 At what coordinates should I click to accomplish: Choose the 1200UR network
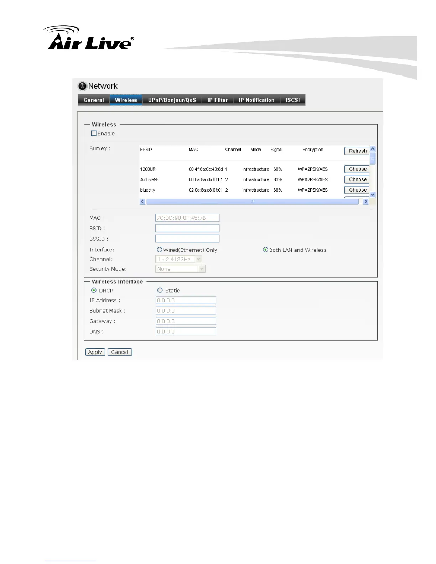coord(357,169)
